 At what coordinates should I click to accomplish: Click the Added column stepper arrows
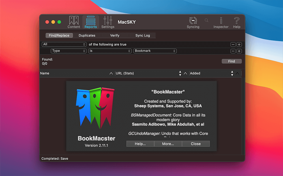click(x=232, y=73)
